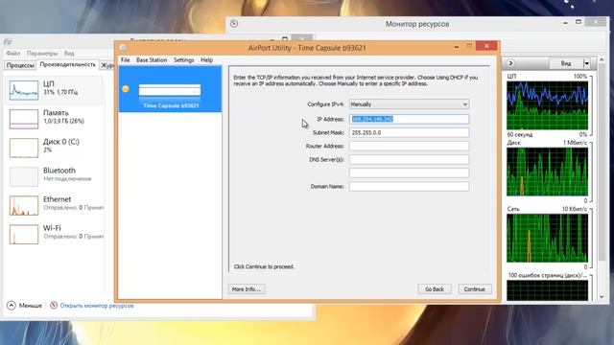Click the Continue button
This screenshot has height=345, width=614.
point(475,289)
